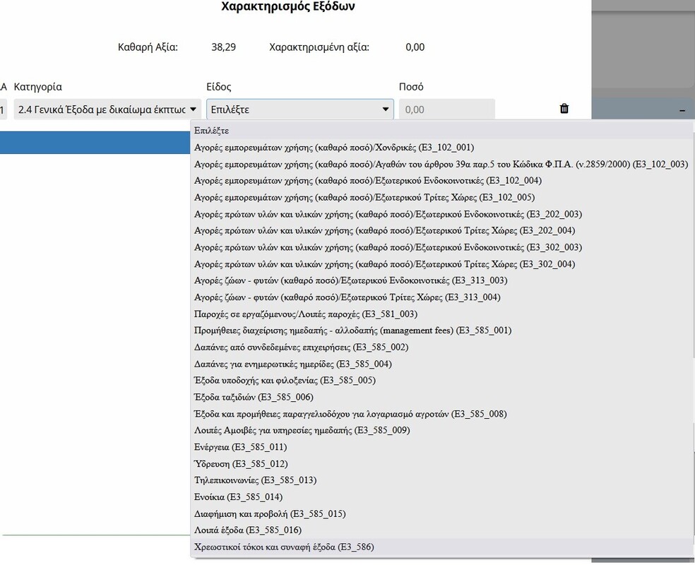The image size is (695, 565).
Task: Pick Αγορές εμπορευμάτων Εξωτερικού Ενδοκοινοτικές (E3_102_004)
Action: [368, 181]
